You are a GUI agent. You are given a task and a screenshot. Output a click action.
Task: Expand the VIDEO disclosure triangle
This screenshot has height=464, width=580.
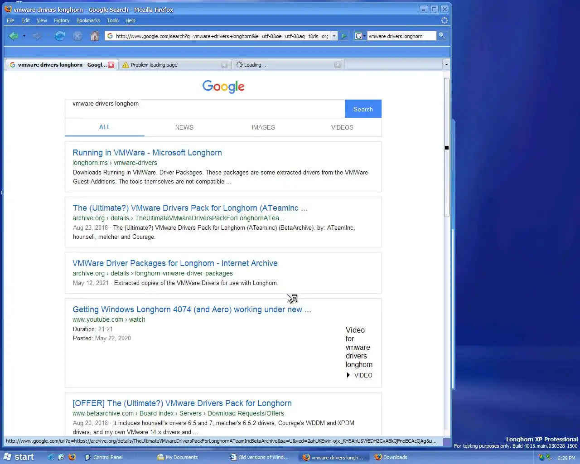point(348,375)
